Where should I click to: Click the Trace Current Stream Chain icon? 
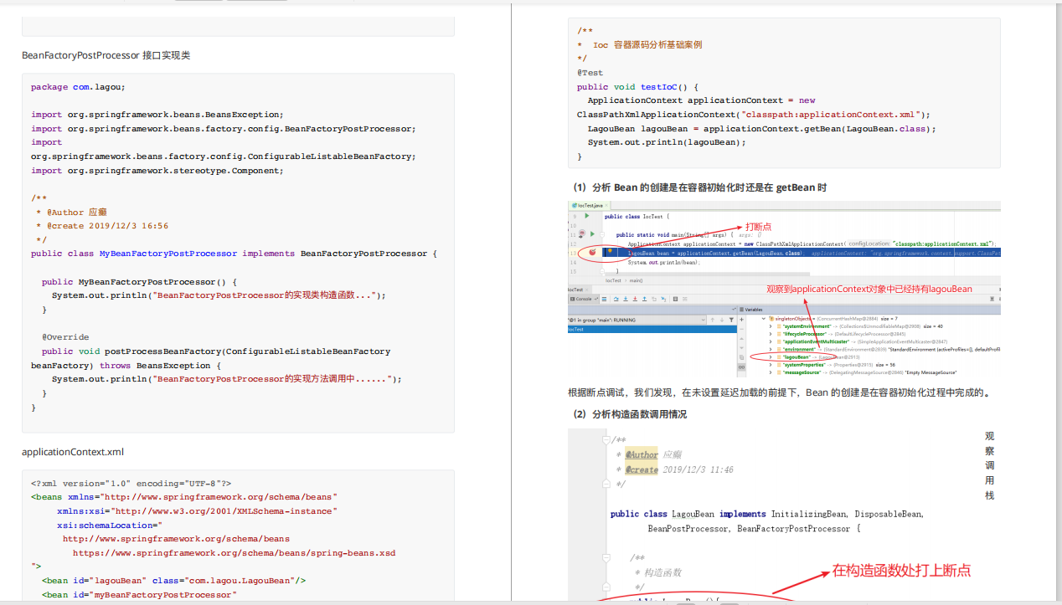(x=685, y=299)
